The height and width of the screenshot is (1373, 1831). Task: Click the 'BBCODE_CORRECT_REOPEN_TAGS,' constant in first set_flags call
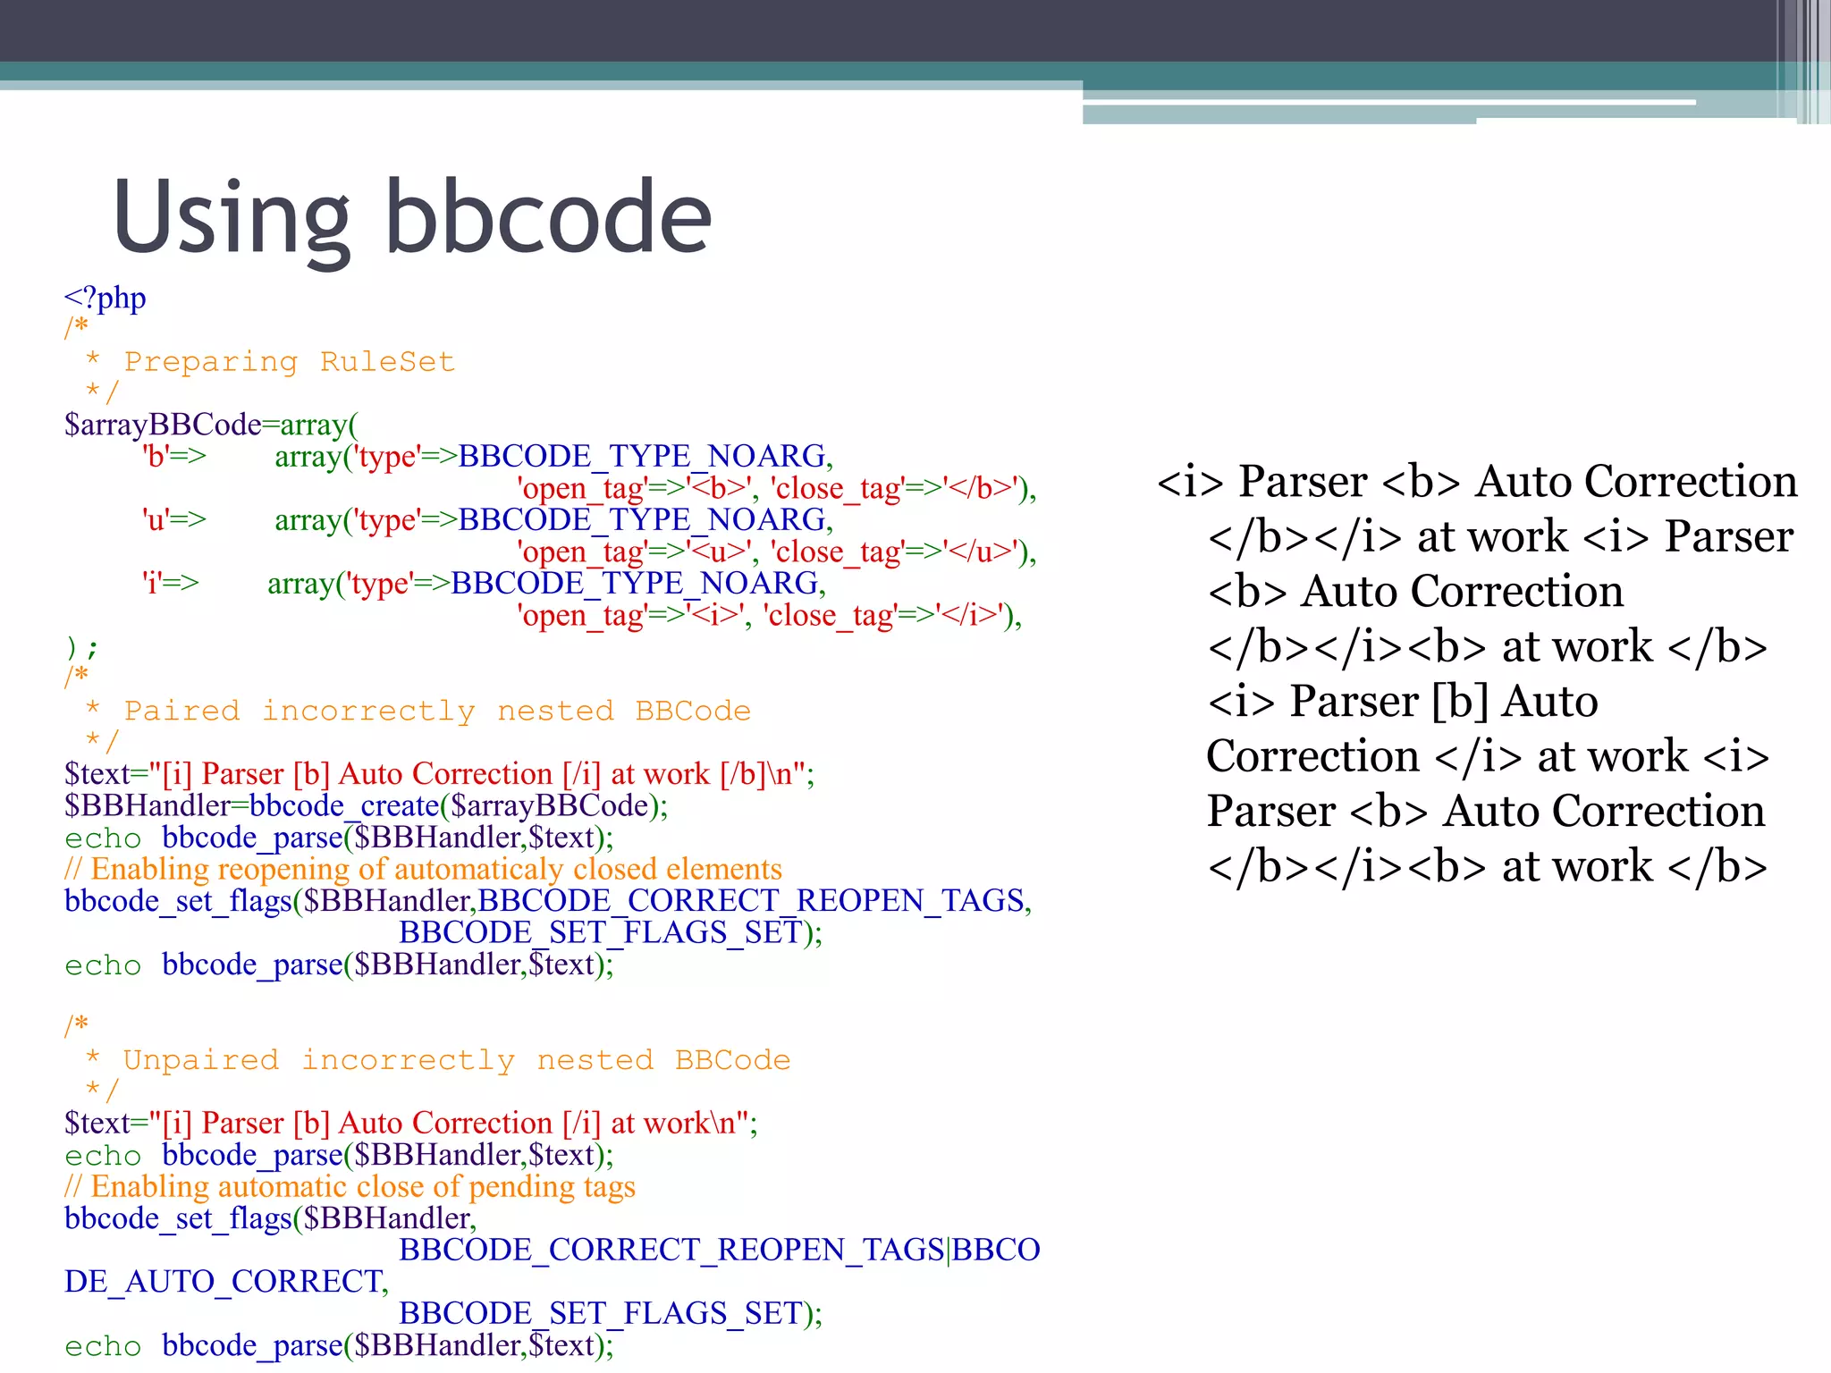[x=755, y=900]
